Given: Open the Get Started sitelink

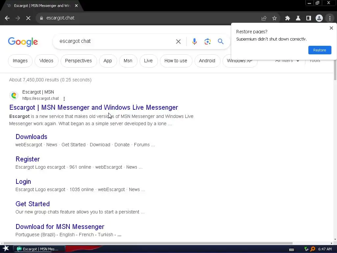Looking at the screenshot, I should coord(33,204).
